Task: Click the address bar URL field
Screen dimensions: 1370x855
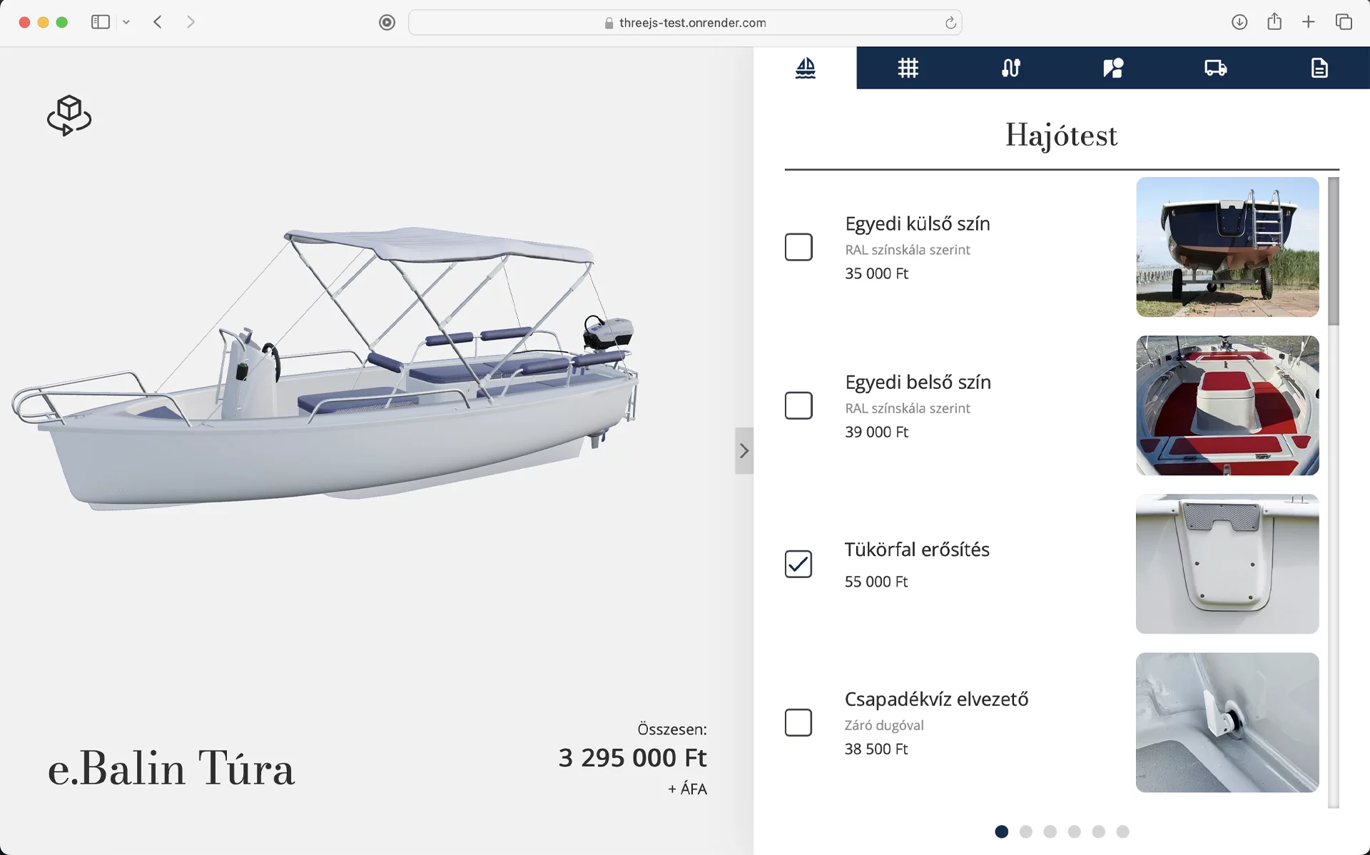Action: pyautogui.click(x=685, y=22)
